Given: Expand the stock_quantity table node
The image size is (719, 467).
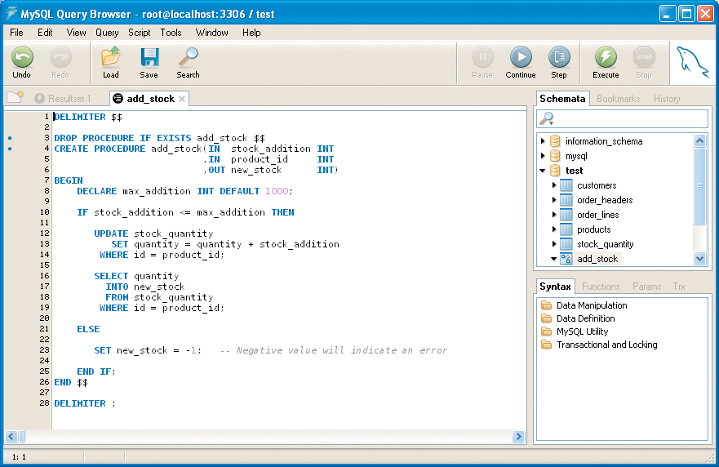Looking at the screenshot, I should [554, 243].
